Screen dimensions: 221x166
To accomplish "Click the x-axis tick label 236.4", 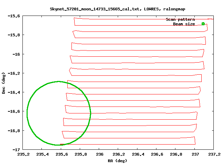I will click(138, 154).
